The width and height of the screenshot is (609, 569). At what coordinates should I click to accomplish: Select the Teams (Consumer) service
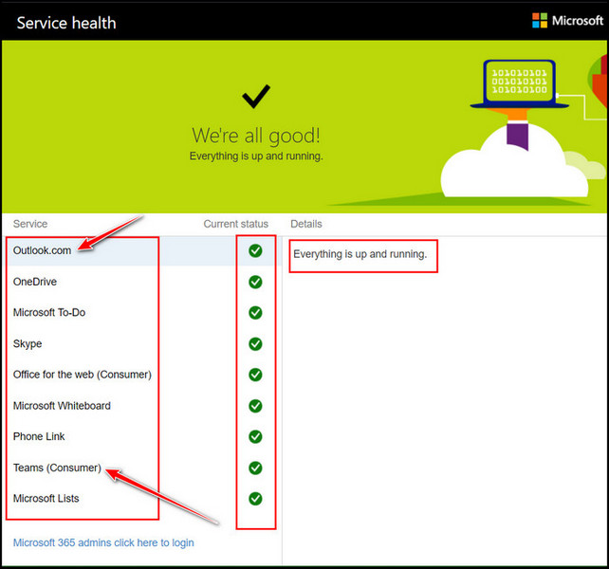pos(141,468)
